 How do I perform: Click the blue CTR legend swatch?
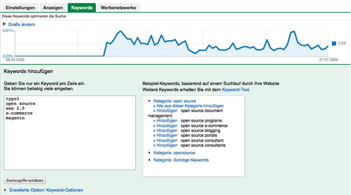pos(334,43)
